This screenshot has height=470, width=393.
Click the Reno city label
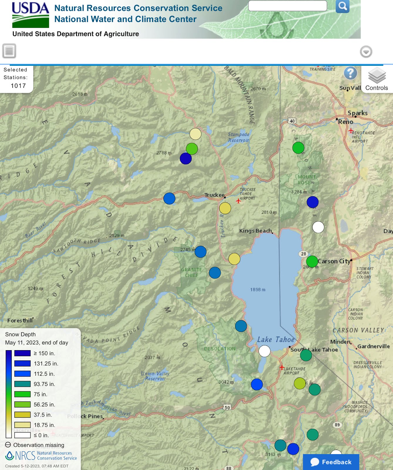coord(345,122)
